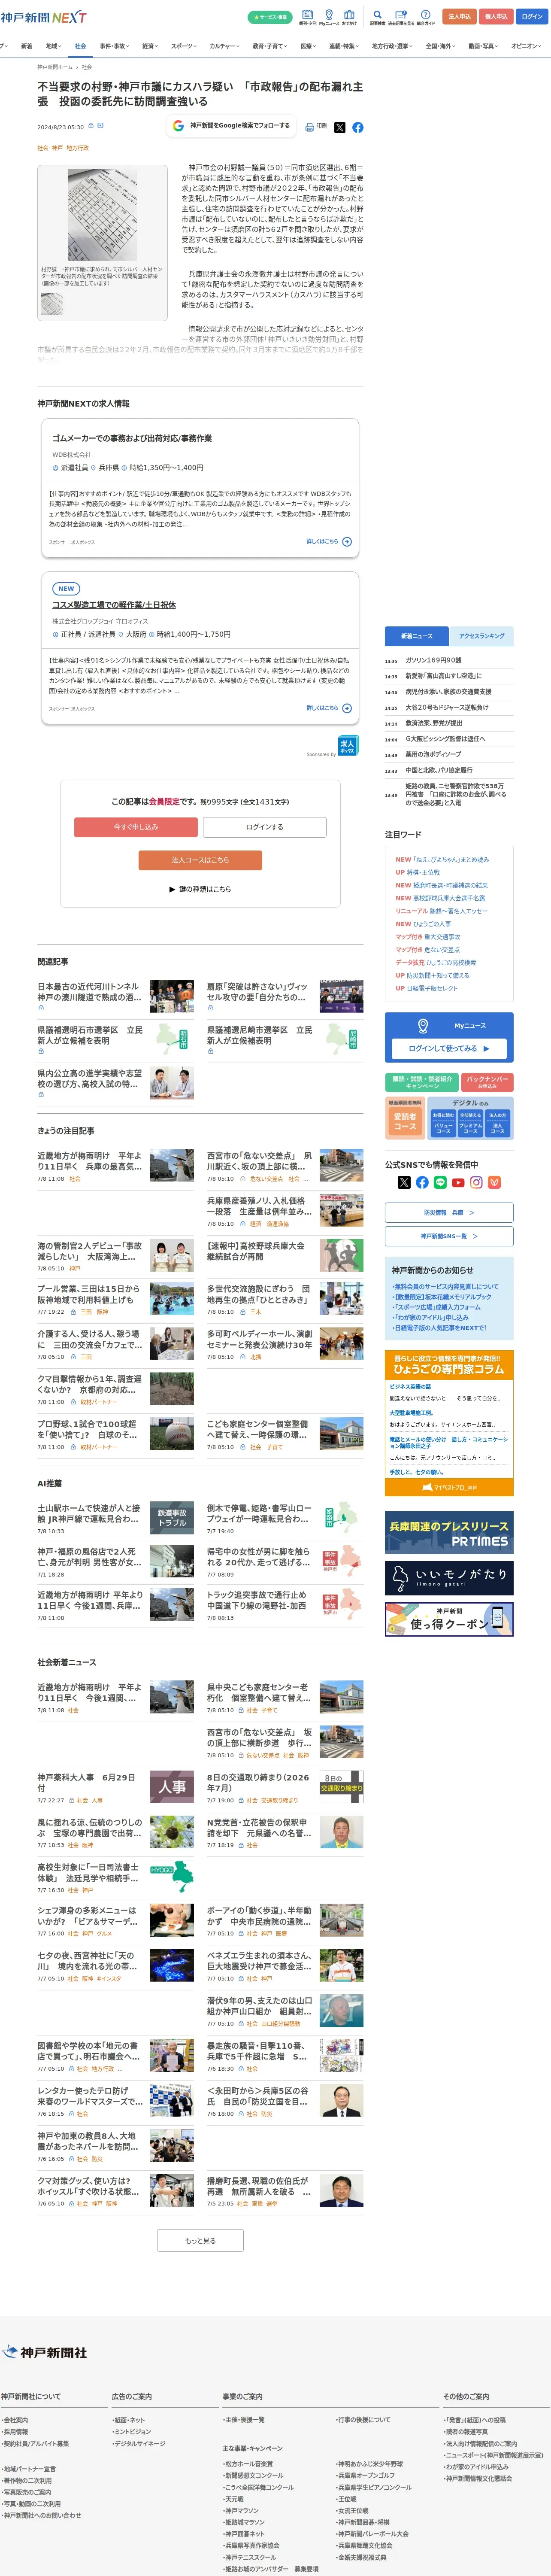The image size is (551, 2576).
Task: Open the 使っ得クーポン banner
Action: [x=449, y=1619]
